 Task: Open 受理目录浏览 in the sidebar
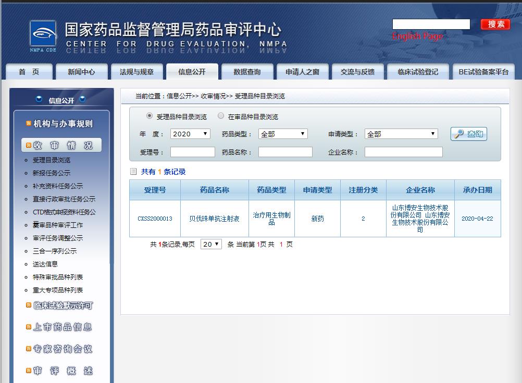[x=52, y=160]
